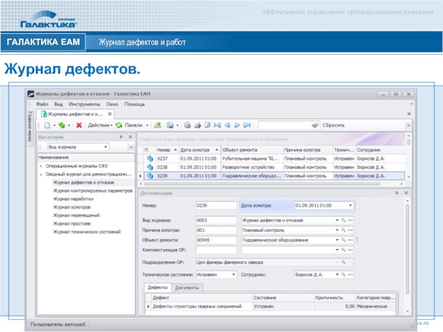This screenshot has width=443, height=332.
Task: Collapse Сводный журнал для демонстрационн tree node
Action: tap(41, 174)
